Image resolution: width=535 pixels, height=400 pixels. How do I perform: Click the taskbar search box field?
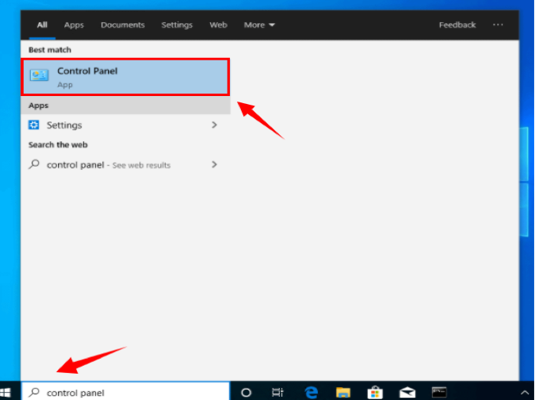coord(125,391)
